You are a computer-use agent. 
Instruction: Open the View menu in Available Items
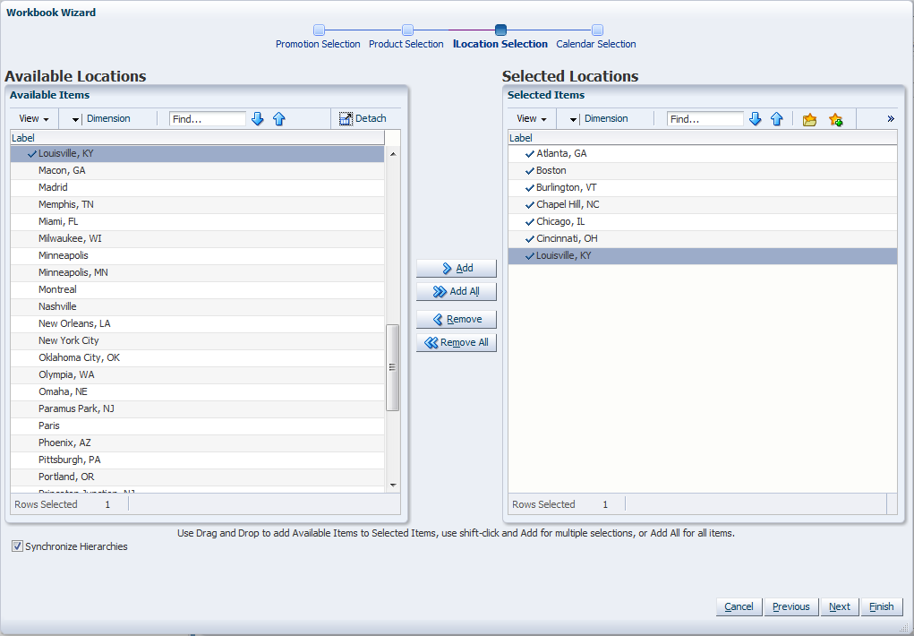pos(34,118)
